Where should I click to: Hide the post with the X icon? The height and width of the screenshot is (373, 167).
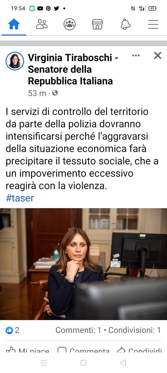pyautogui.click(x=158, y=55)
